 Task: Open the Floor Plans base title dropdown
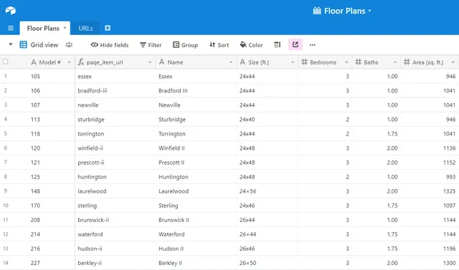370,11
